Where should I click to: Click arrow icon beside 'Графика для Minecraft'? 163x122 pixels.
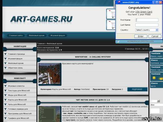pos(5,118)
